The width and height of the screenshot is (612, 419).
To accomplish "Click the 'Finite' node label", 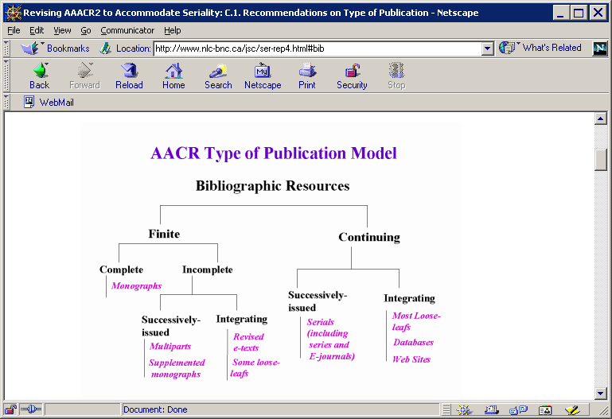I will pyautogui.click(x=164, y=234).
